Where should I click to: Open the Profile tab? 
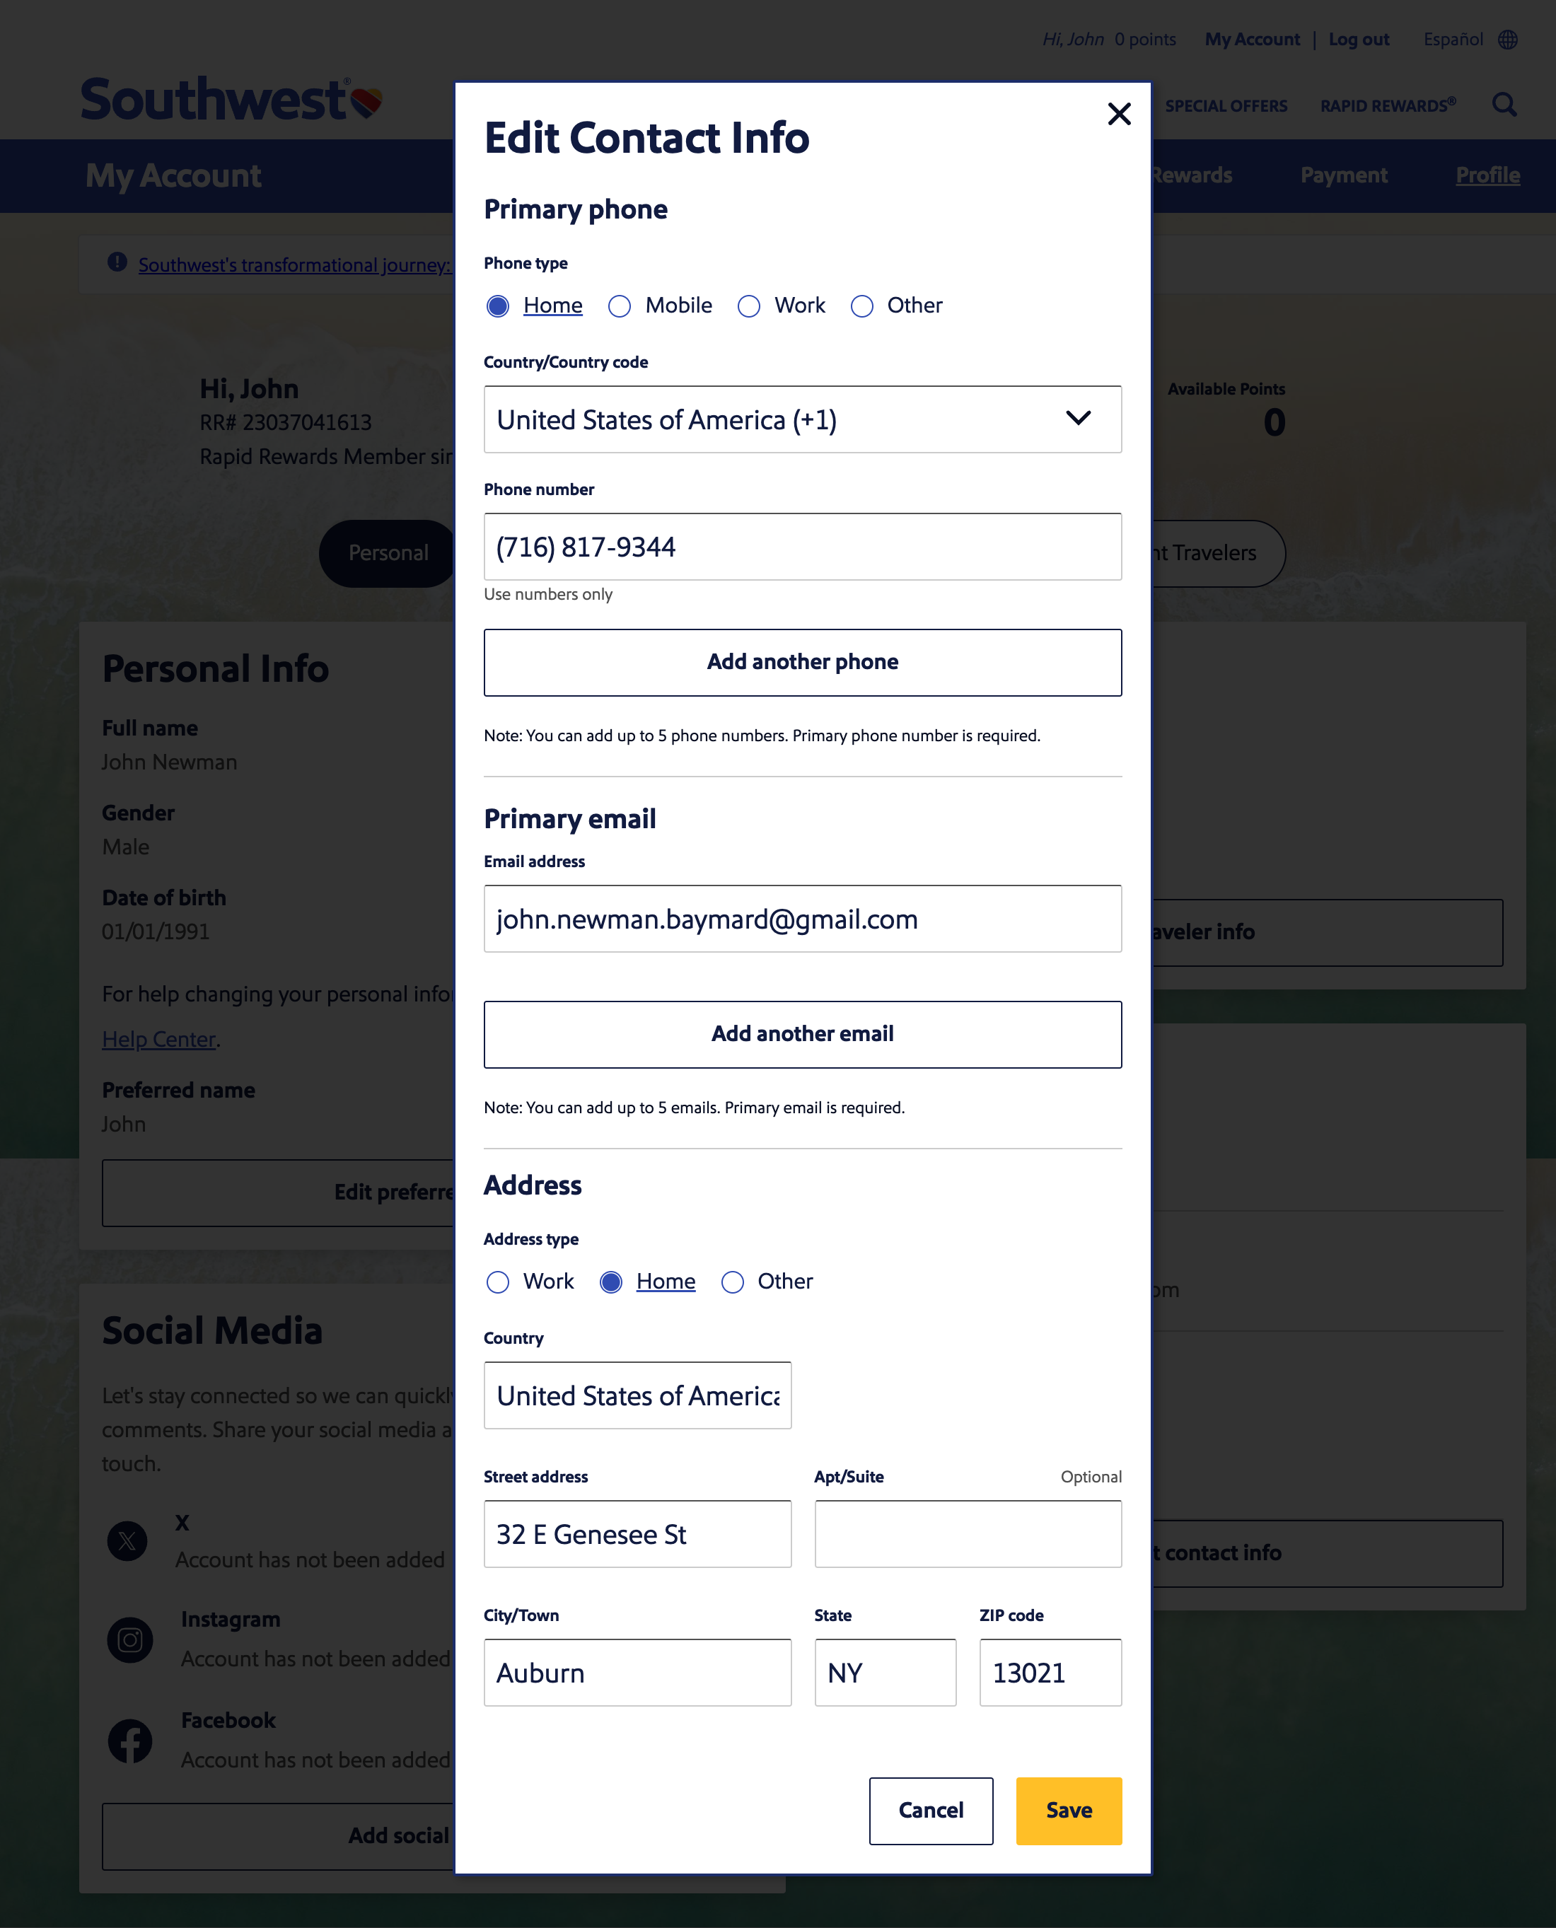1487,175
